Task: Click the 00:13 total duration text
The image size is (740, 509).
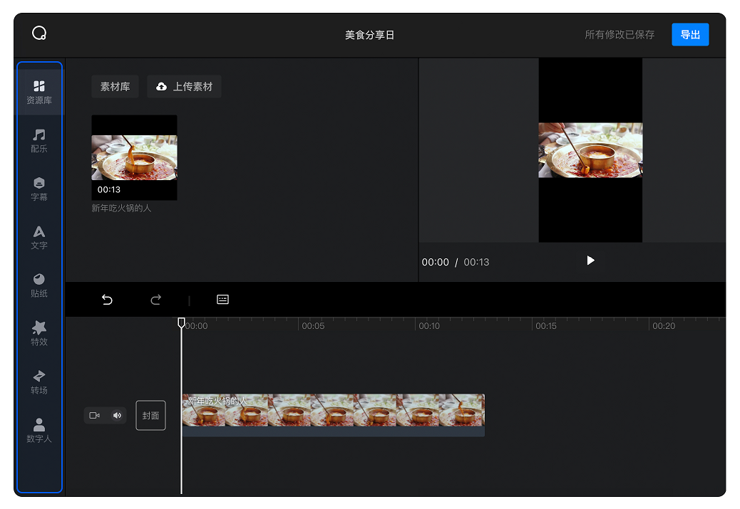Action: click(476, 262)
